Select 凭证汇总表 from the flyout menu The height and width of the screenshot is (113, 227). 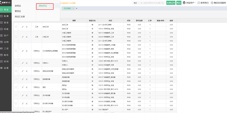click(20, 16)
